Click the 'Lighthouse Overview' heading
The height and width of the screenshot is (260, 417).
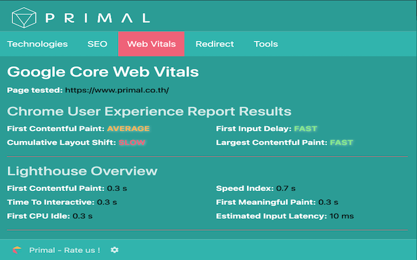82,171
